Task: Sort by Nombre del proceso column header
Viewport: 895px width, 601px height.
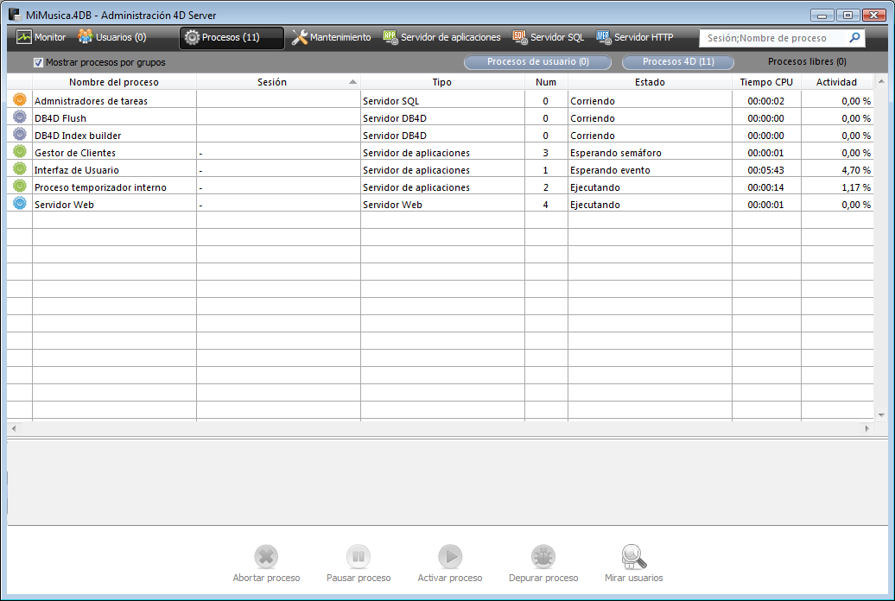Action: [x=114, y=82]
